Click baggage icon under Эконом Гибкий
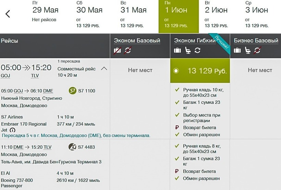281x190 pixels. (177, 50)
